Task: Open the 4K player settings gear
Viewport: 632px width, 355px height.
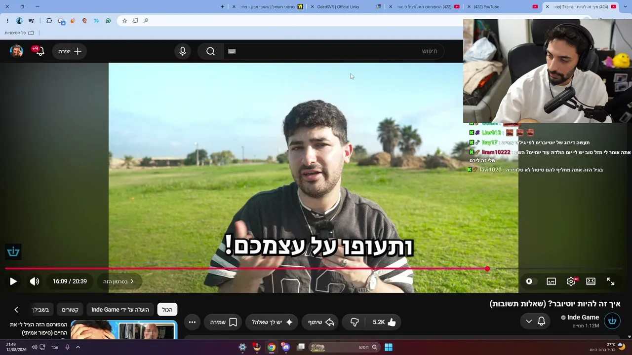Action: click(x=571, y=282)
